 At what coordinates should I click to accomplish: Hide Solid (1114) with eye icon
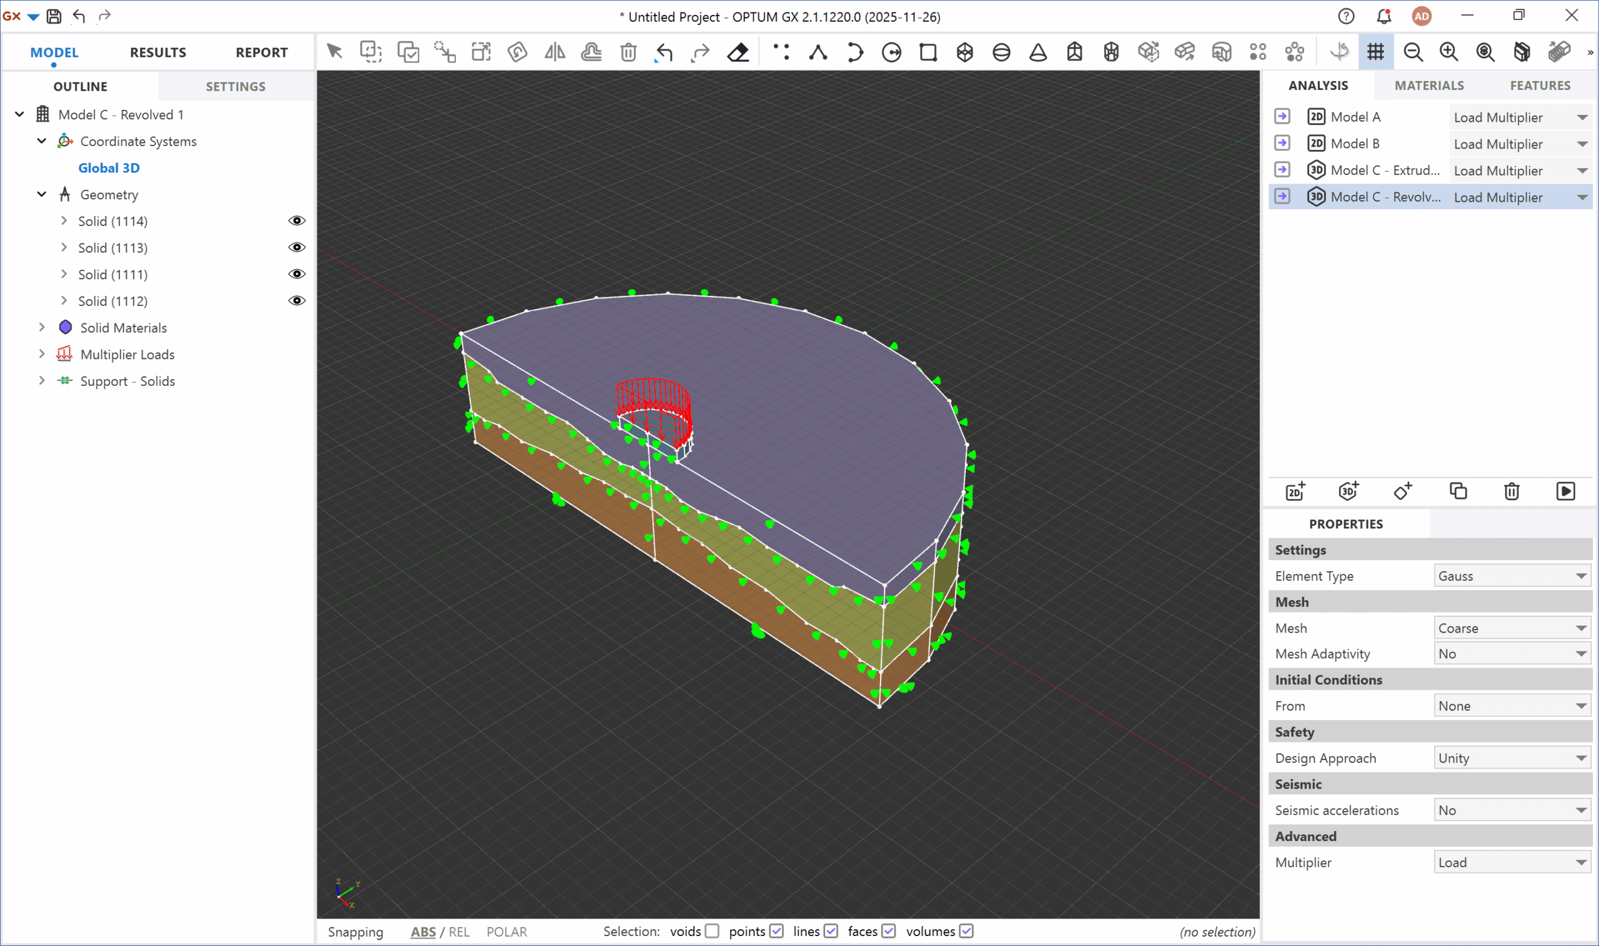pyautogui.click(x=297, y=220)
